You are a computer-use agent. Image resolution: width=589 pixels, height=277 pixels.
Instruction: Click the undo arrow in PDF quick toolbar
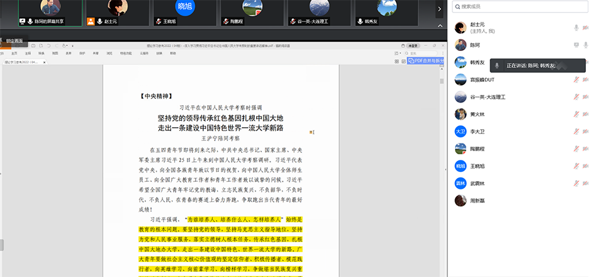(x=49, y=46)
